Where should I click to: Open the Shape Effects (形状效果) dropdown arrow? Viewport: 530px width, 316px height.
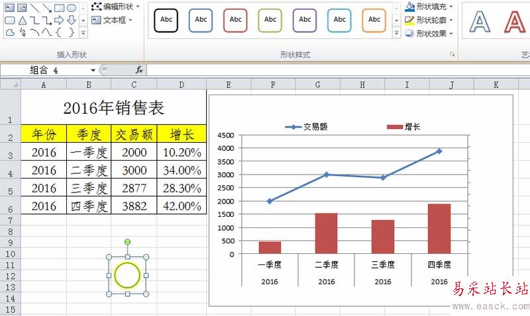[x=451, y=34]
